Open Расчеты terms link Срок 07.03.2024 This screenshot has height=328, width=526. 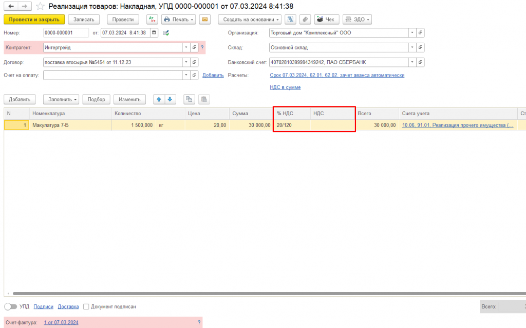pos(337,75)
